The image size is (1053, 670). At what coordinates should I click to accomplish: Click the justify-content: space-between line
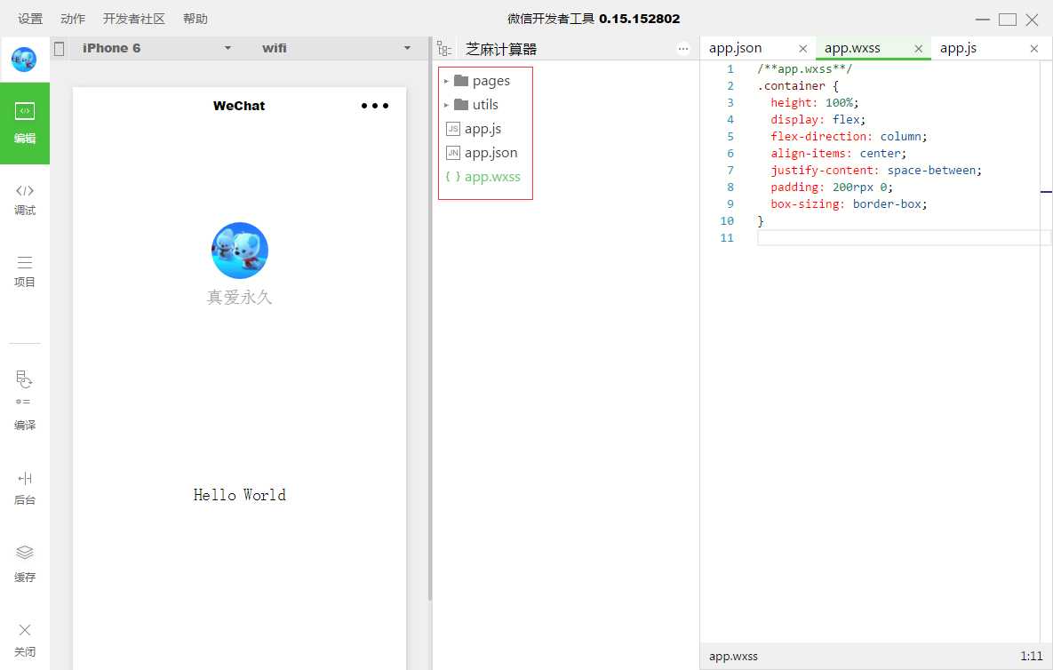(876, 170)
